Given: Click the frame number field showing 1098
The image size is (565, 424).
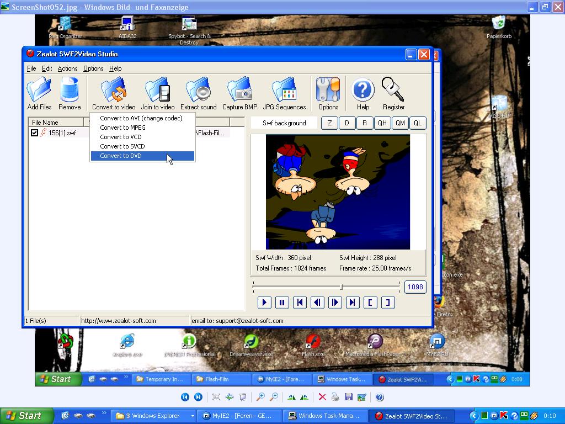Looking at the screenshot, I should click(x=415, y=287).
